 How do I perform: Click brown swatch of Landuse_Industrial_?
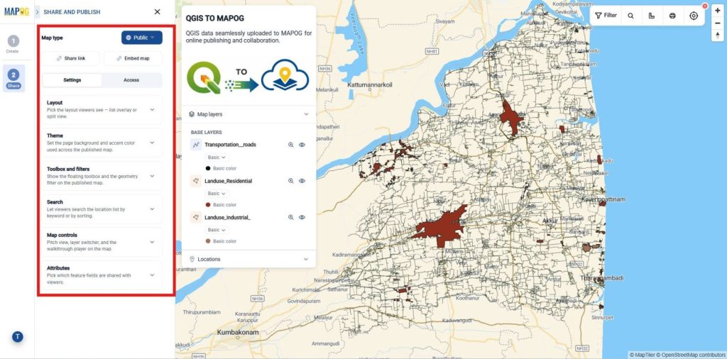[x=208, y=241]
